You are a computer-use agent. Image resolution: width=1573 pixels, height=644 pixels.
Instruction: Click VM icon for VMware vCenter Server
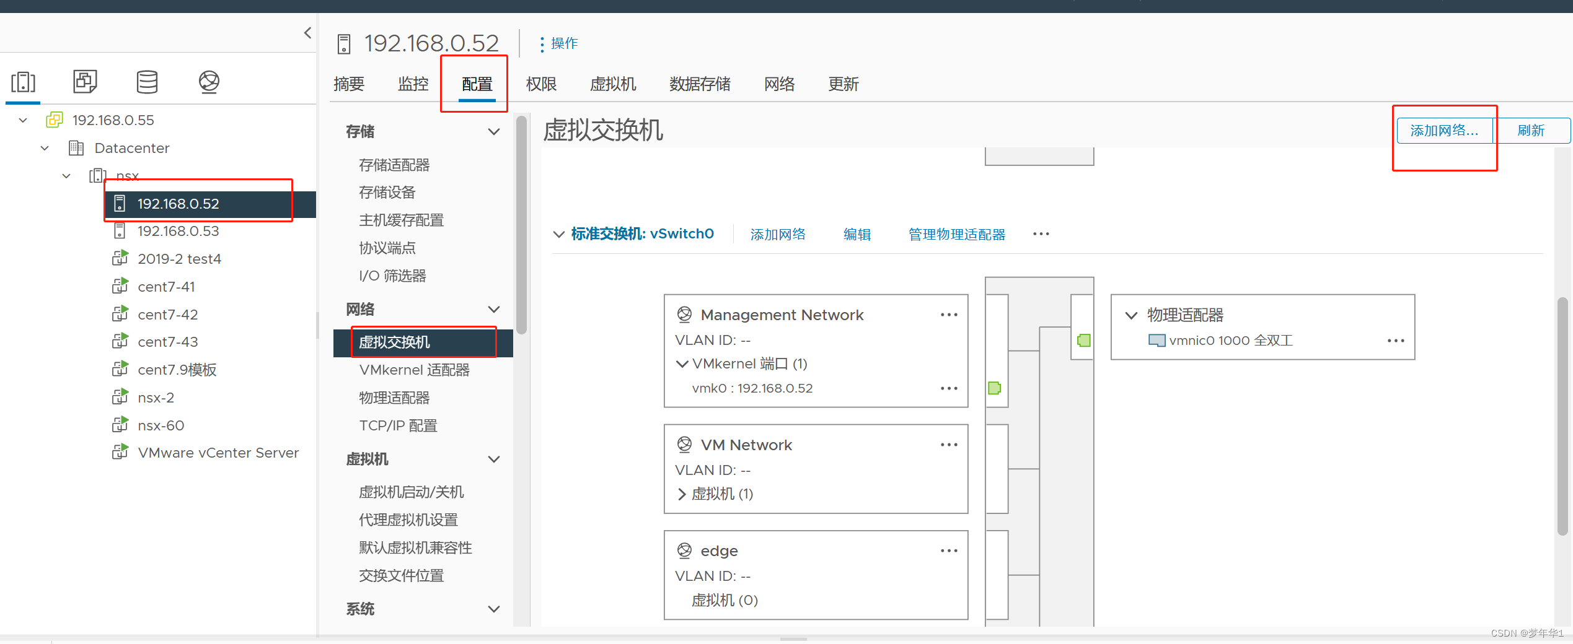point(120,451)
